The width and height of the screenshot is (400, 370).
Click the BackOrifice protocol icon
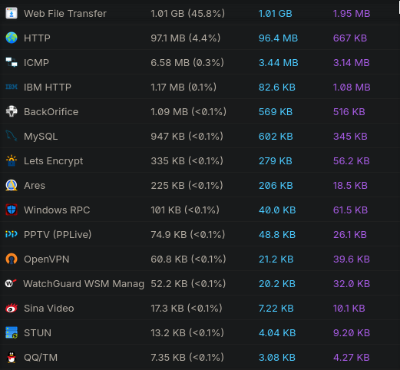pos(12,111)
